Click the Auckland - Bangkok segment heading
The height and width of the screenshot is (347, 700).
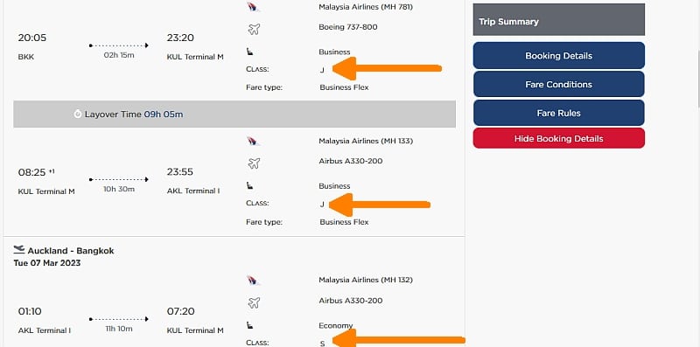(x=71, y=251)
